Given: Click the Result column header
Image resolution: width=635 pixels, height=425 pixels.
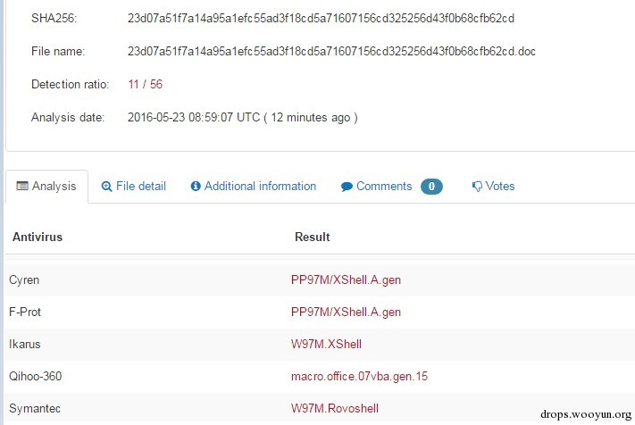Looking at the screenshot, I should [x=312, y=237].
